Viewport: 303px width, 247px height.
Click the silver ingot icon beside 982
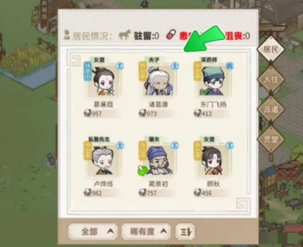87,193
